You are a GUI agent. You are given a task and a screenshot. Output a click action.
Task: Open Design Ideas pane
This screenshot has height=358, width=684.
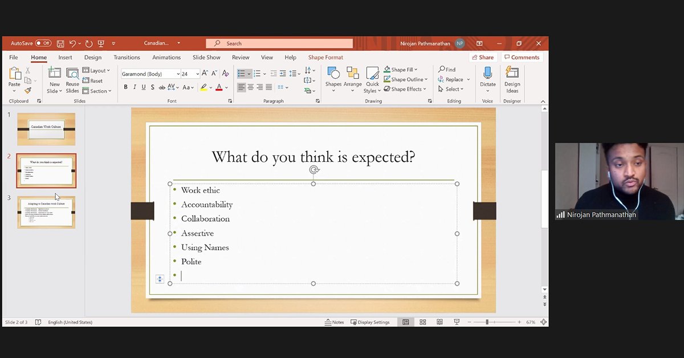[x=512, y=80]
